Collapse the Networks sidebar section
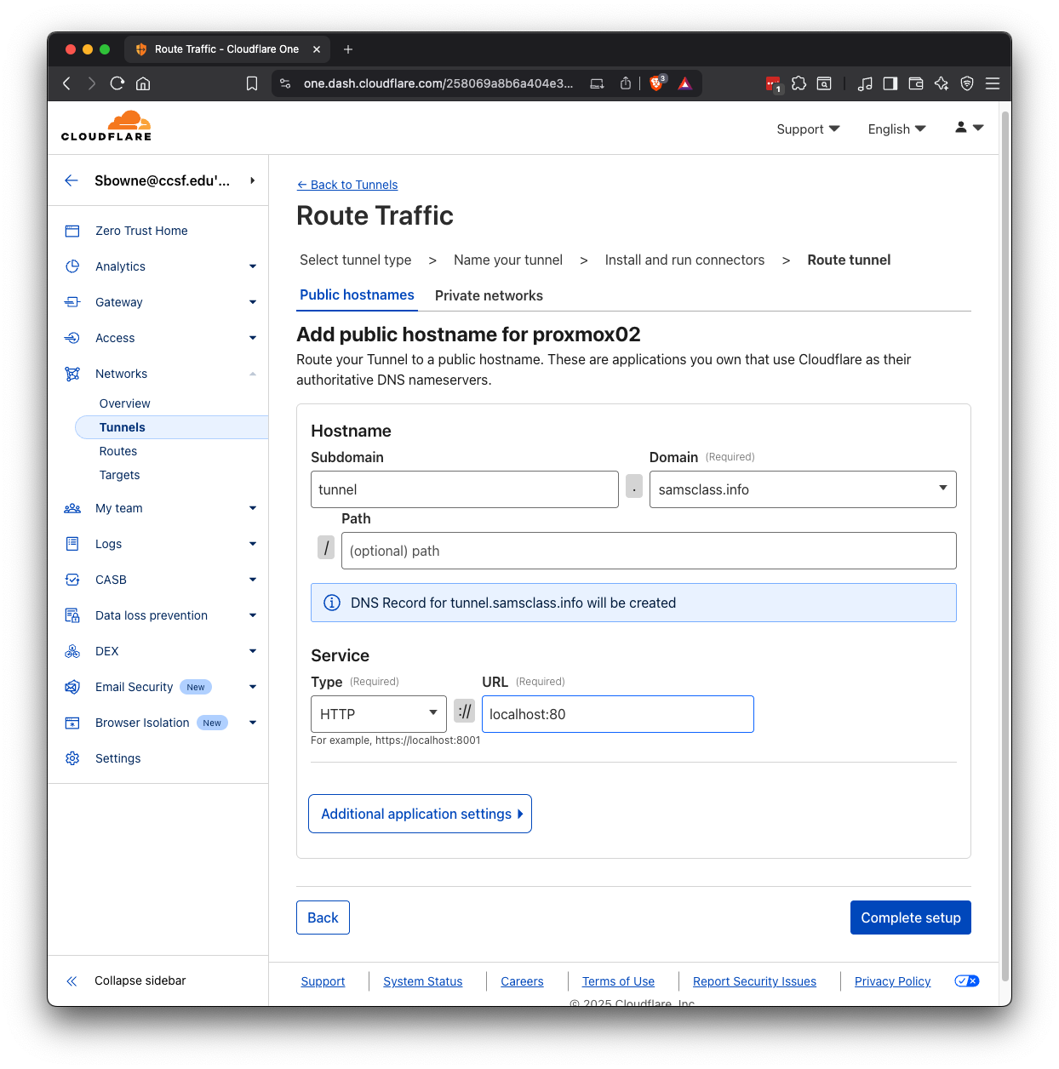 [x=253, y=374]
